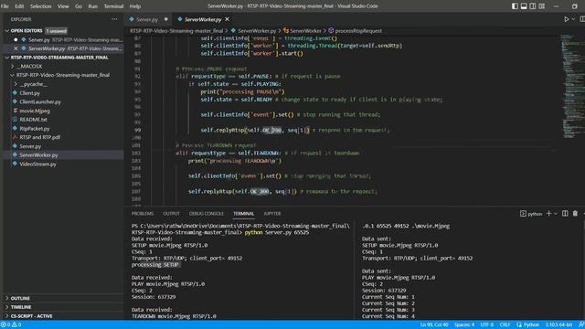Click ServerWorker class breadcrumb icon
This screenshot has height=329, width=585.
(x=286, y=30)
